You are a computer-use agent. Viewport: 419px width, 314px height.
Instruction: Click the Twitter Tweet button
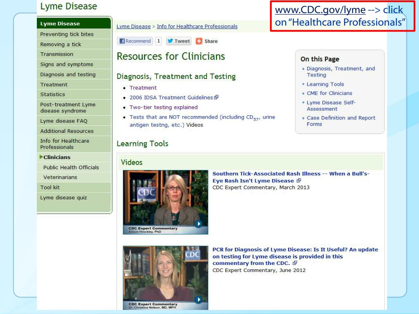click(179, 41)
